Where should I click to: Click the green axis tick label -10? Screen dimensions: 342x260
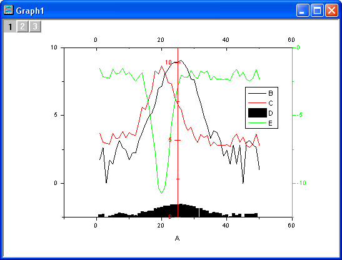301,183
